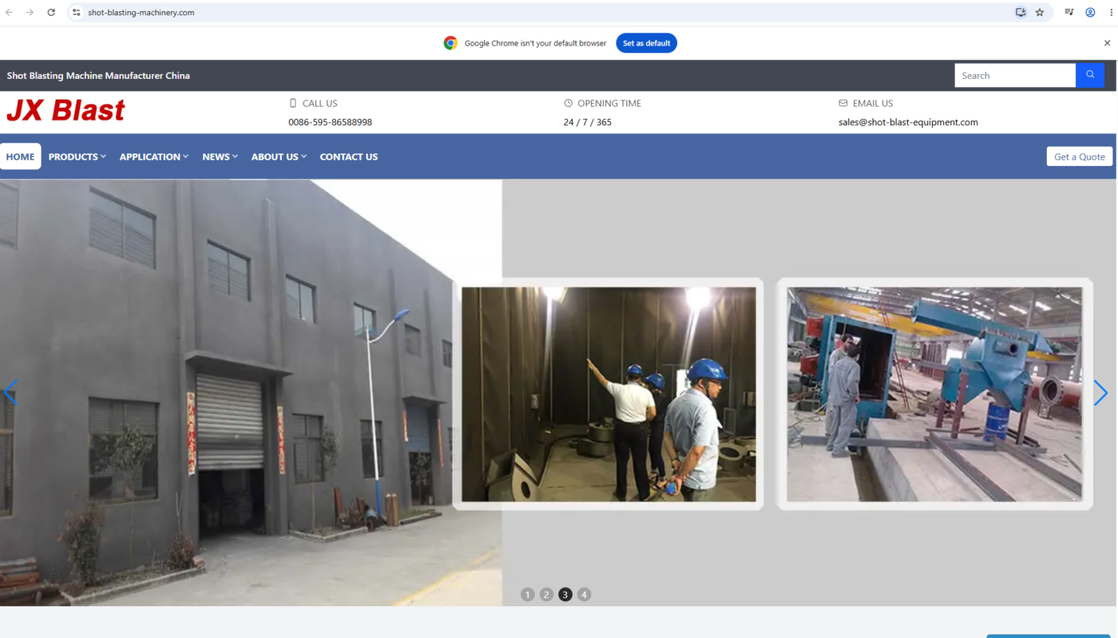Click Set as default button
This screenshot has height=638, width=1118.
click(x=647, y=43)
